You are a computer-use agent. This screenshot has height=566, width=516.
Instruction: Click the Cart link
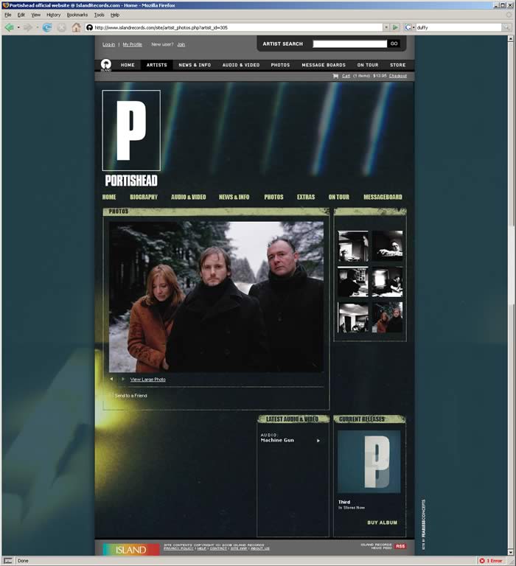coord(346,76)
